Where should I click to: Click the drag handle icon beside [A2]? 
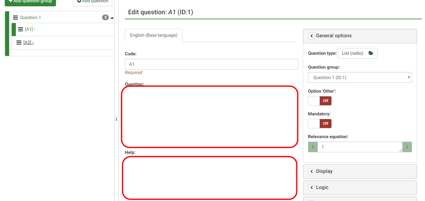coord(19,43)
